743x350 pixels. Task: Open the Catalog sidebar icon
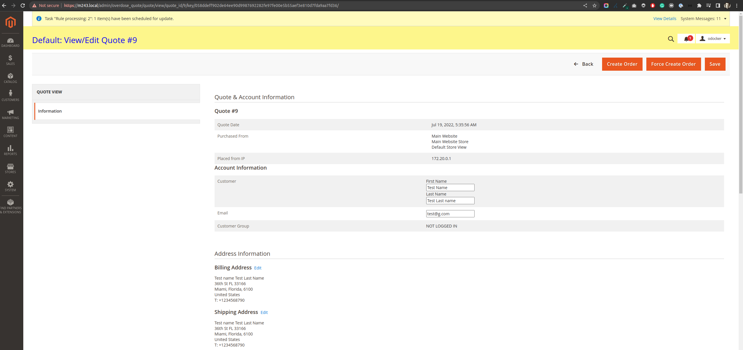pos(10,78)
